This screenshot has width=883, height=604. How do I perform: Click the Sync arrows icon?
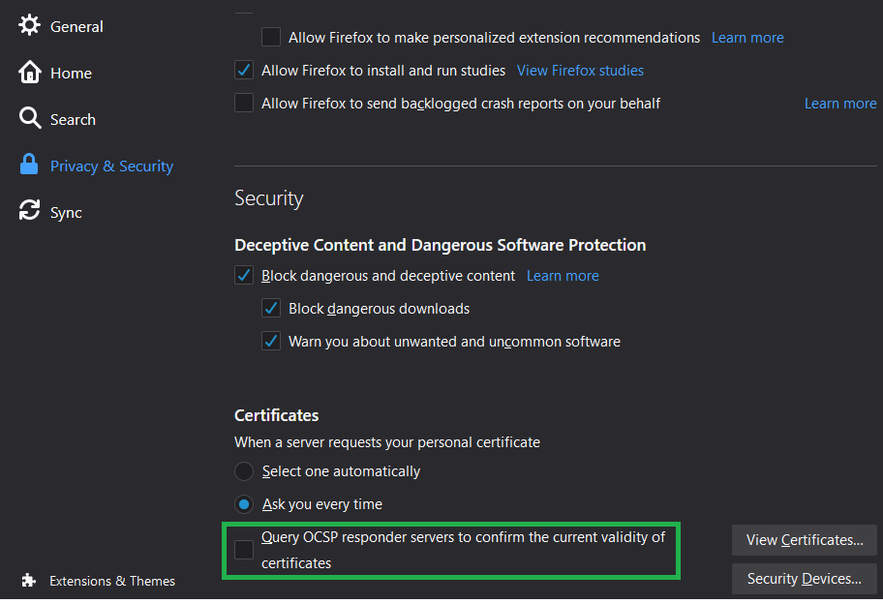[30, 212]
